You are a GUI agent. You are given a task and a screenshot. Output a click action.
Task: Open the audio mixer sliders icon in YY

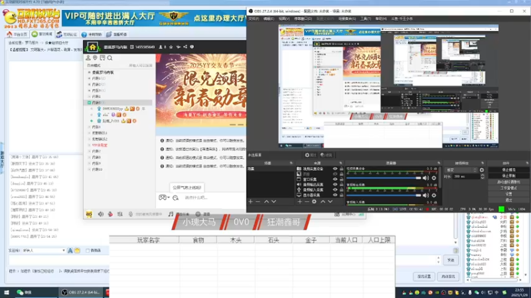[120, 214]
